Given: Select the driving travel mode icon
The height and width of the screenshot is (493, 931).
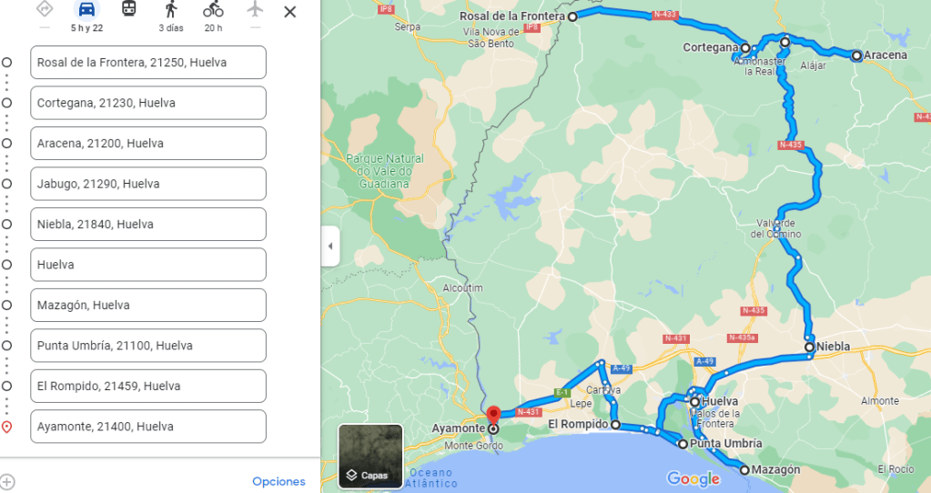Looking at the screenshot, I should pyautogui.click(x=86, y=9).
